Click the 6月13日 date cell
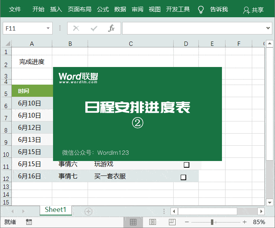Image resolution: width=275 pixels, height=228 pixels. 32,140
